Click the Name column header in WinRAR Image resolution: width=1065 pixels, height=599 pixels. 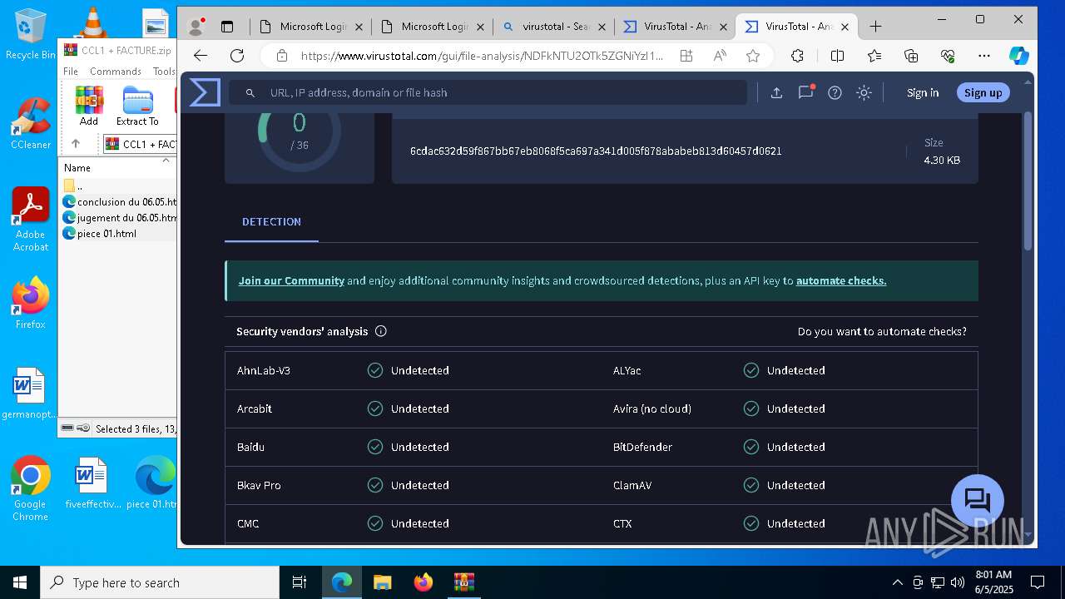[x=77, y=167]
